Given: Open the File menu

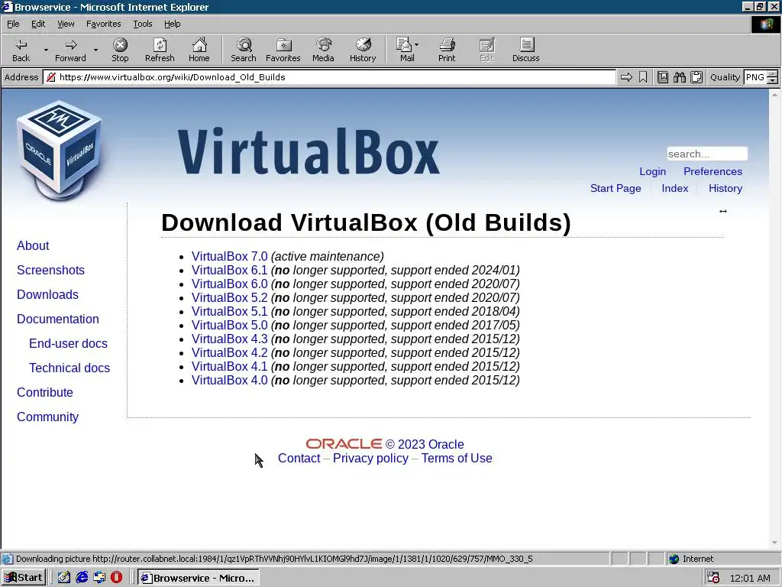Looking at the screenshot, I should coord(13,24).
